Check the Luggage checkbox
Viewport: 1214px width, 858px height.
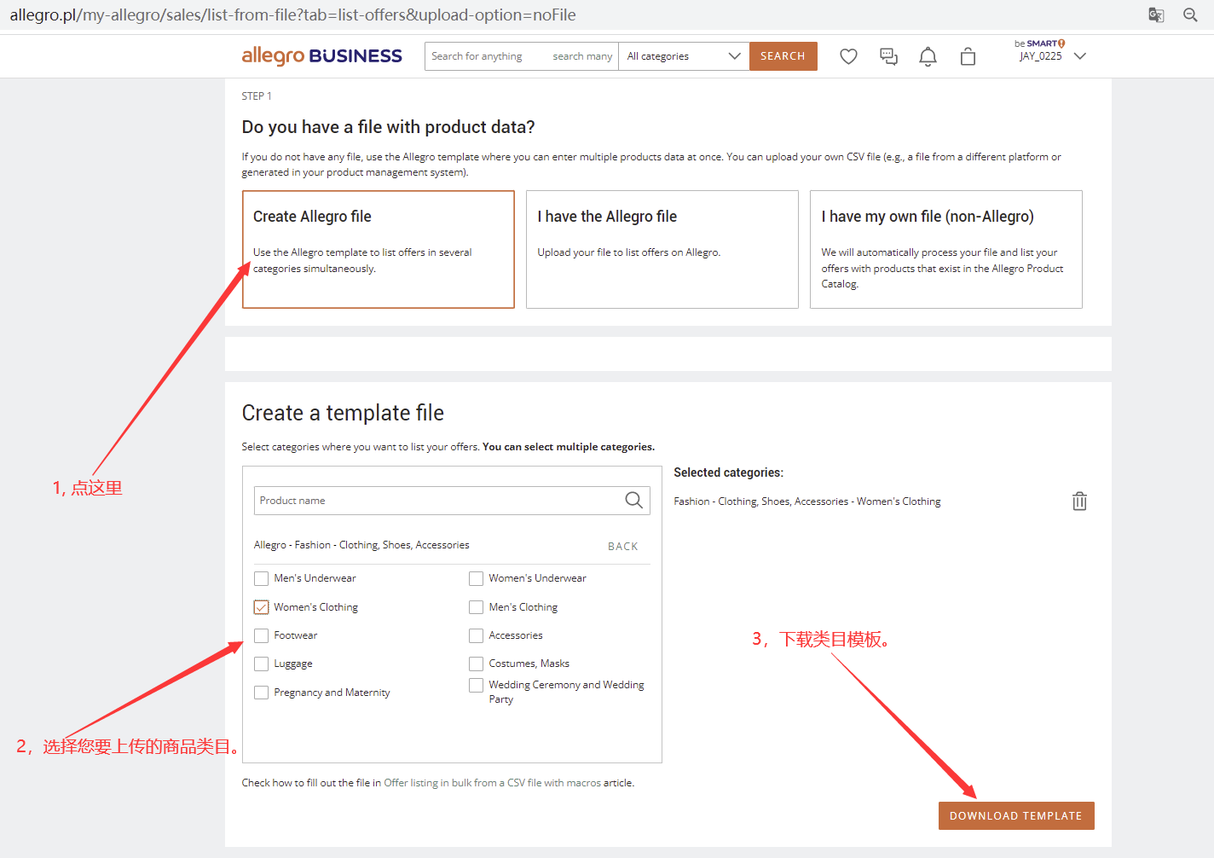261,664
